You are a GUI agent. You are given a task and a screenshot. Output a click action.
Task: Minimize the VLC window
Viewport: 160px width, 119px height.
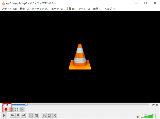pos(136,3)
